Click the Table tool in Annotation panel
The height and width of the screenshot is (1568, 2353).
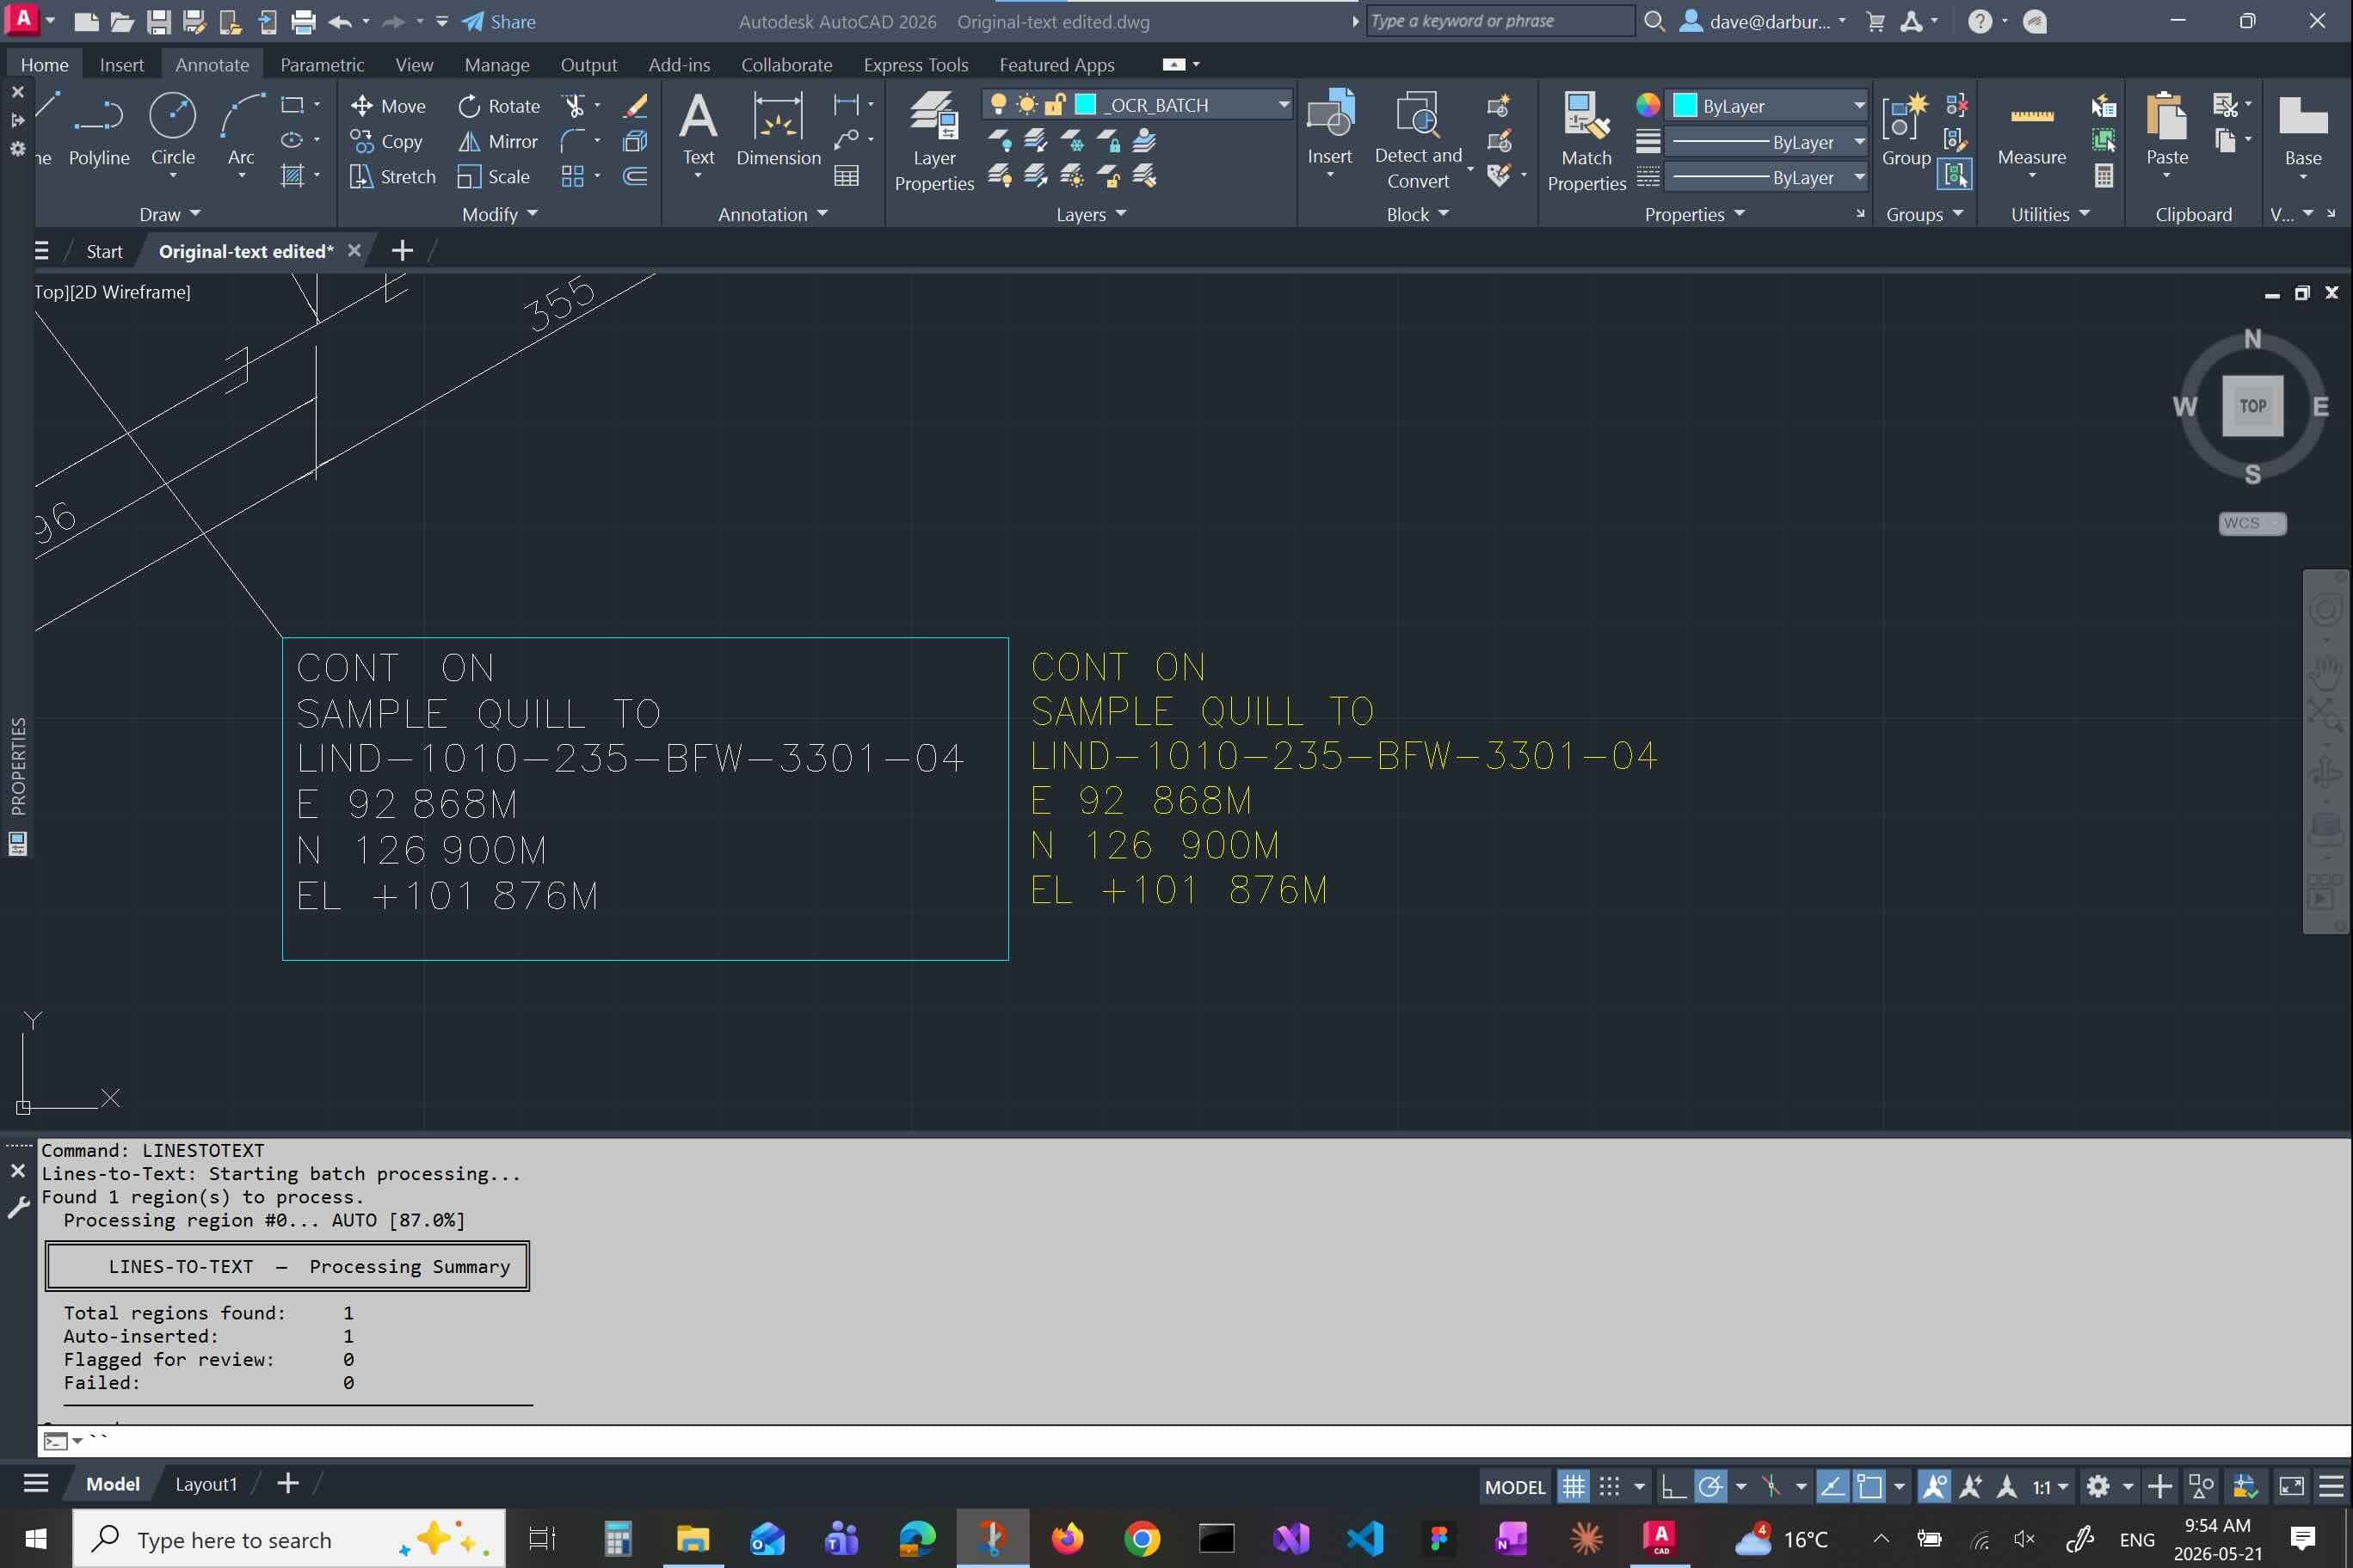tap(846, 177)
